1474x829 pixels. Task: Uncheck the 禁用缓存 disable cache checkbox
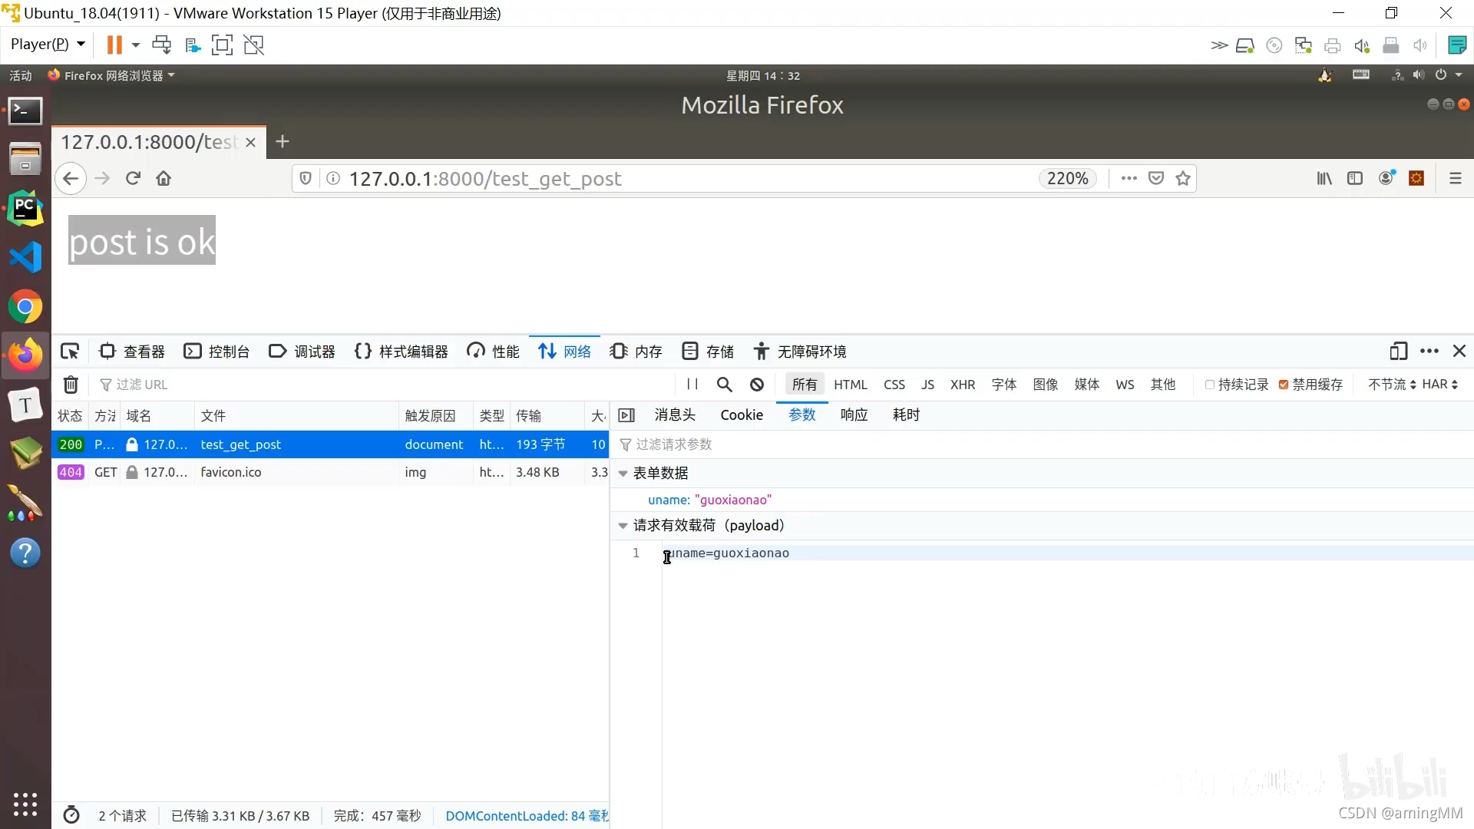1284,385
